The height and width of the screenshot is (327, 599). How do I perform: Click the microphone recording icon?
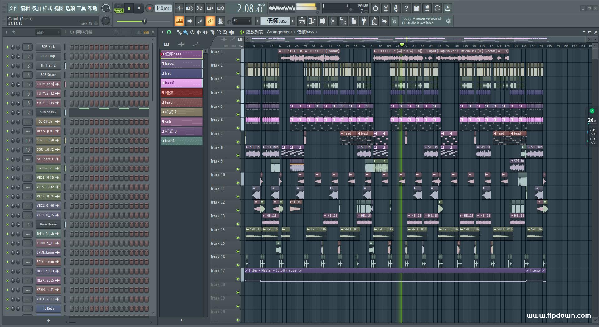click(396, 8)
